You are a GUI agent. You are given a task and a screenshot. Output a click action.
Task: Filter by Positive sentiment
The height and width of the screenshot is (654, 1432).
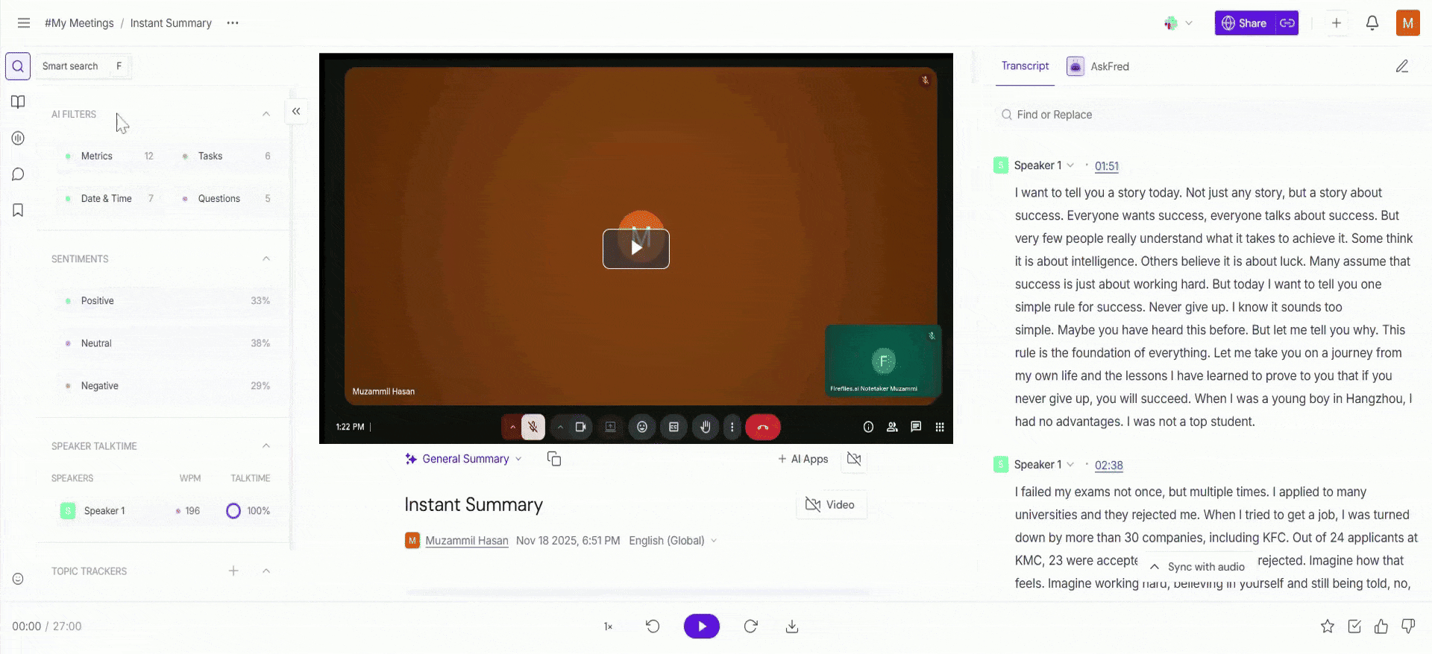coord(167,301)
